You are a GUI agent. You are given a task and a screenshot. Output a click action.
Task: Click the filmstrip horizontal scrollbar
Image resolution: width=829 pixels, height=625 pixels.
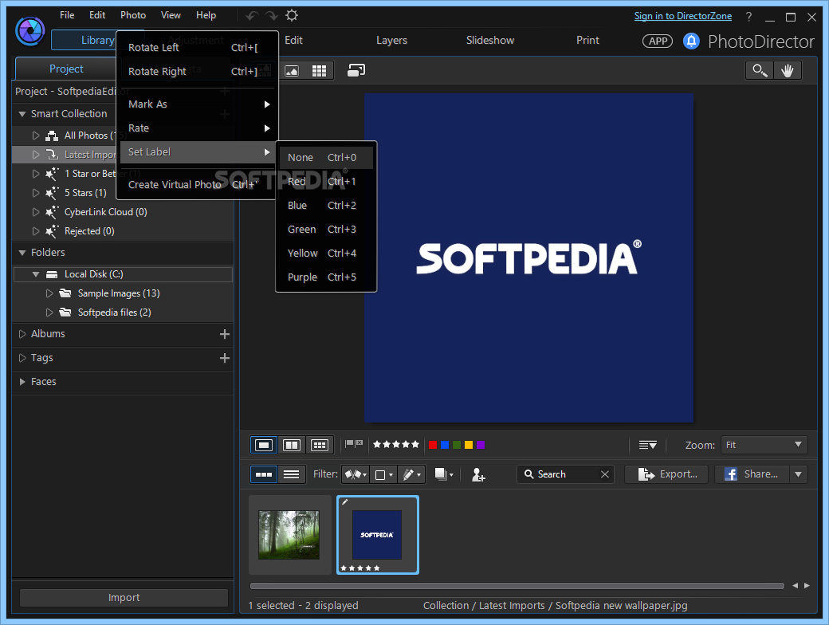(x=517, y=586)
